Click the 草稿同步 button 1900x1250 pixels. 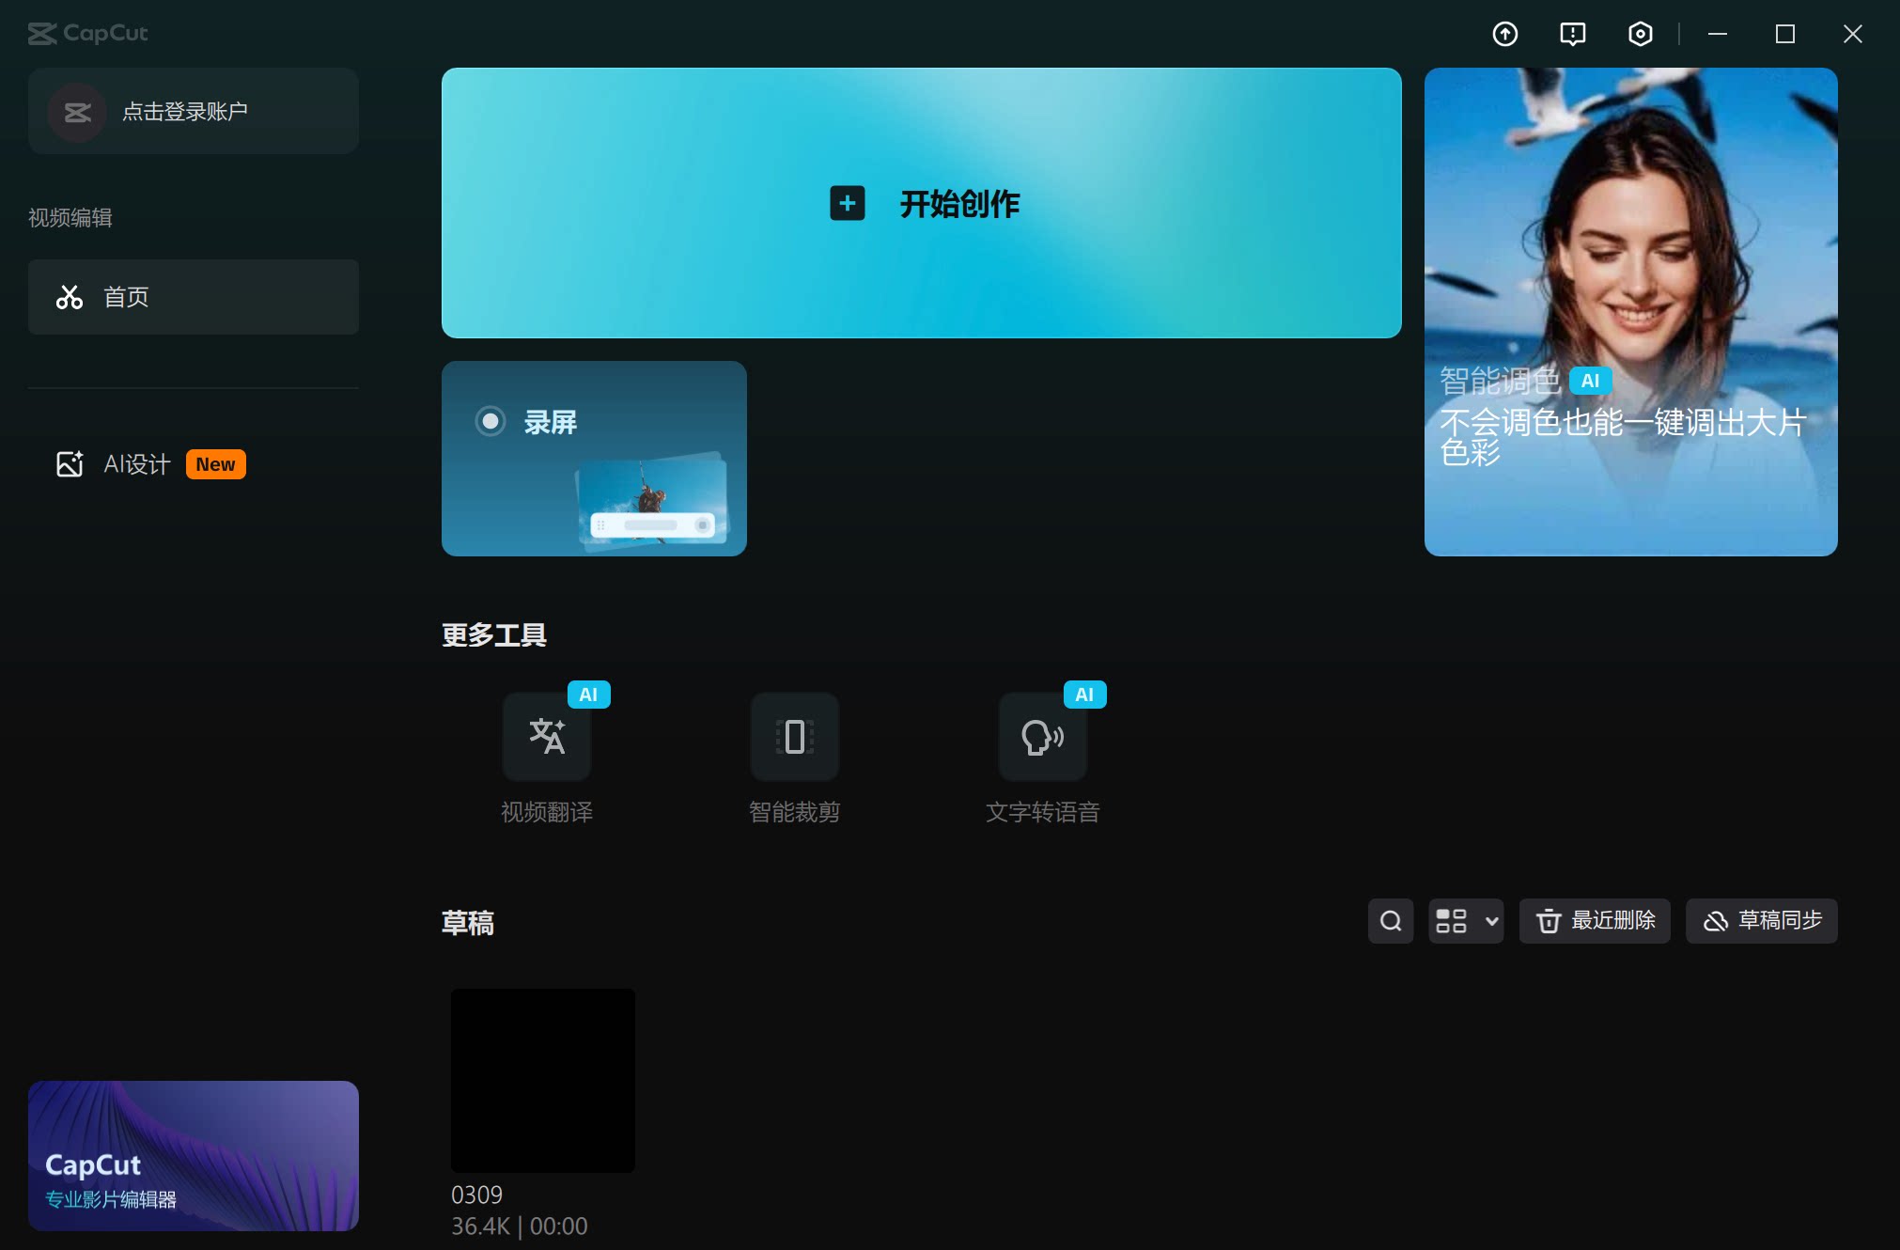(1760, 921)
